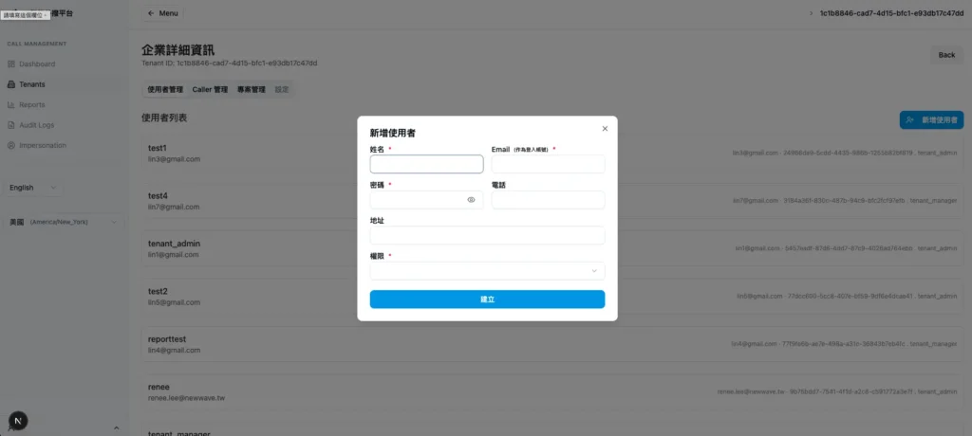972x436 pixels.
Task: Click the Audit Logs sidebar icon
Action: tap(11, 125)
